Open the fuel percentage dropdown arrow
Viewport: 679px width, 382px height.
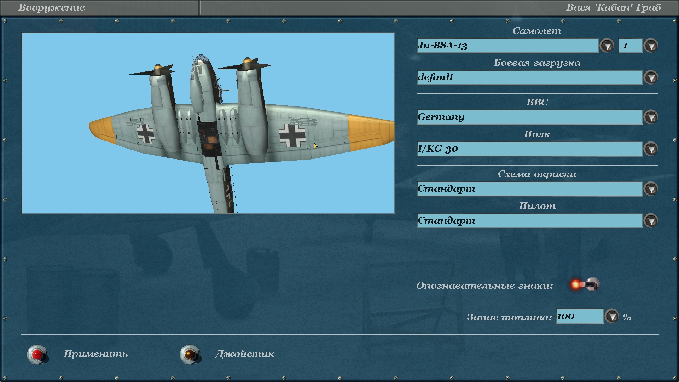[x=612, y=317]
